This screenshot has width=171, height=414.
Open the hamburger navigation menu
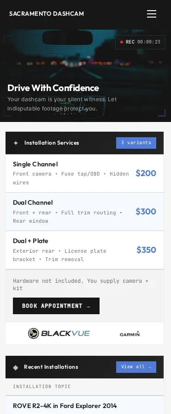[x=152, y=14]
